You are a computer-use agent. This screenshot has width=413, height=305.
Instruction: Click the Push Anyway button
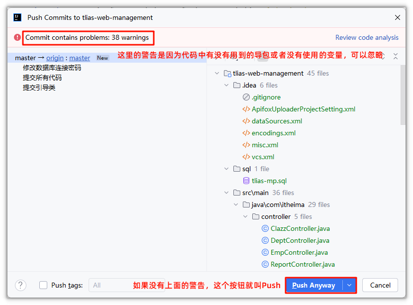point(314,285)
